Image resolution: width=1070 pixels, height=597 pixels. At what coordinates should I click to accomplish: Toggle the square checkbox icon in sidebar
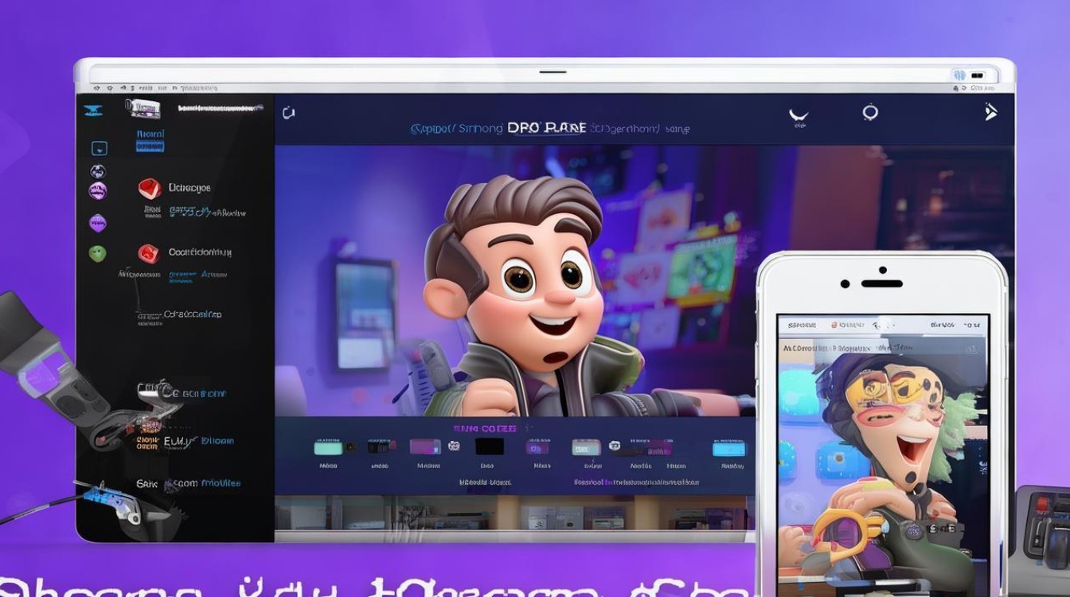click(x=99, y=148)
